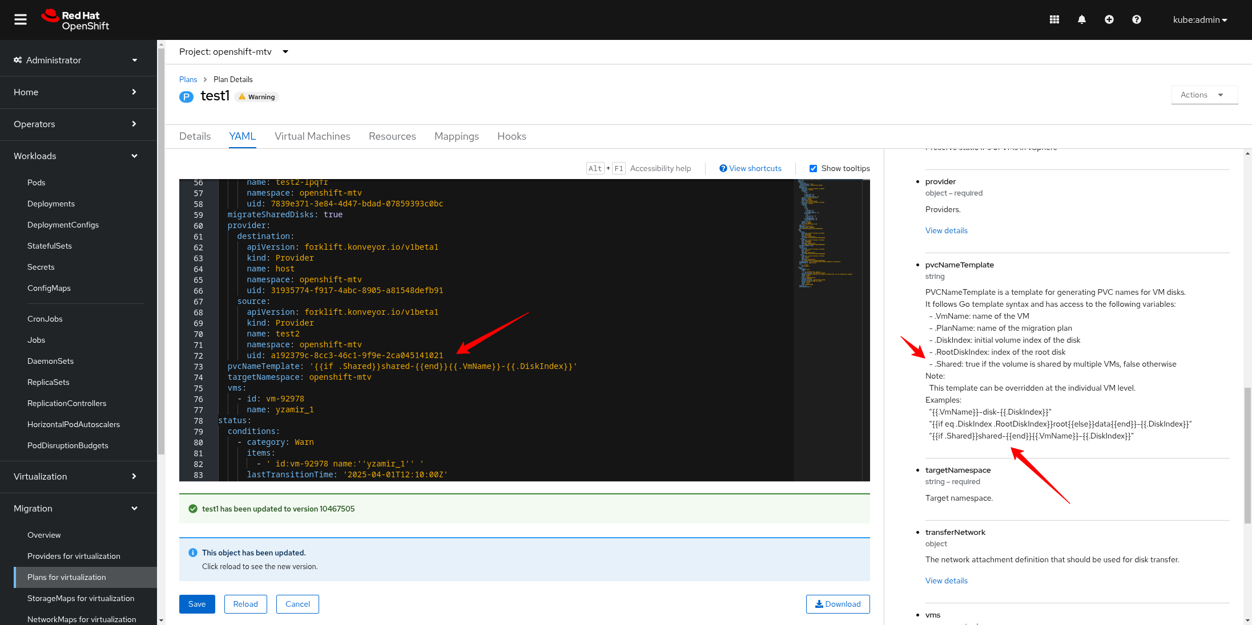This screenshot has width=1252, height=625.
Task: Click the notifications bell icon
Action: coord(1081,19)
